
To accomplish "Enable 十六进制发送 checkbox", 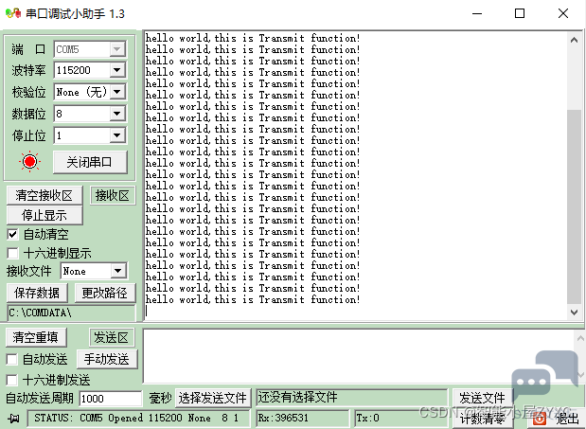I will click(x=11, y=381).
